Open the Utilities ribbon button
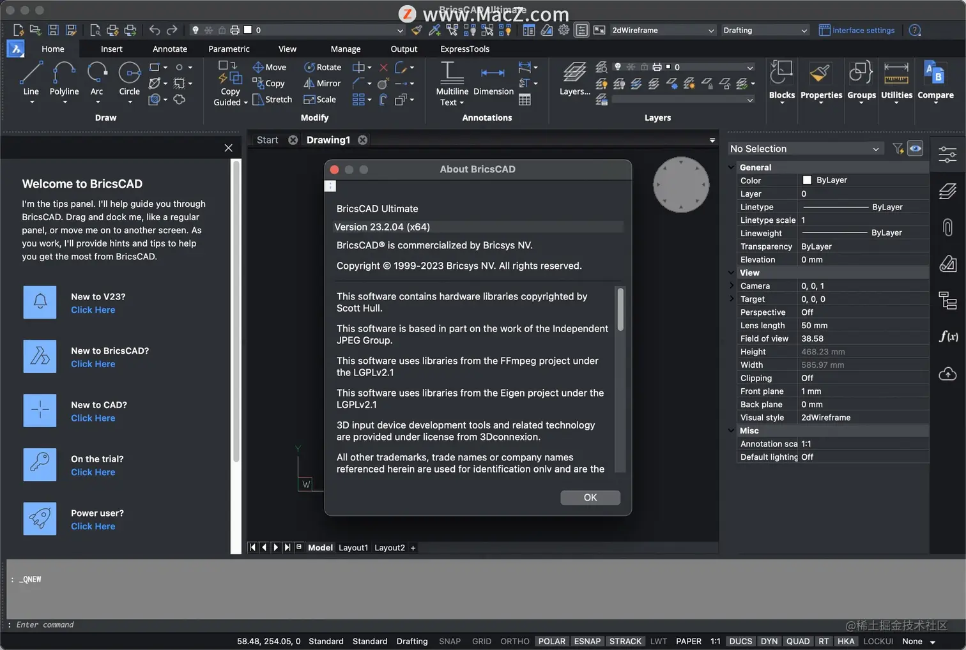Screen dimensions: 966x650 pyautogui.click(x=896, y=81)
